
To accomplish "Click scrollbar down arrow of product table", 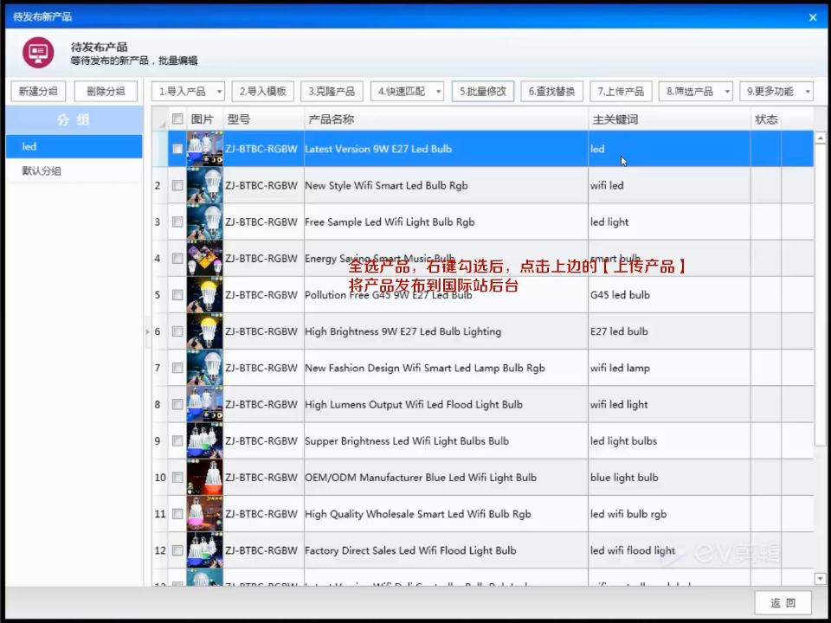I will [820, 579].
